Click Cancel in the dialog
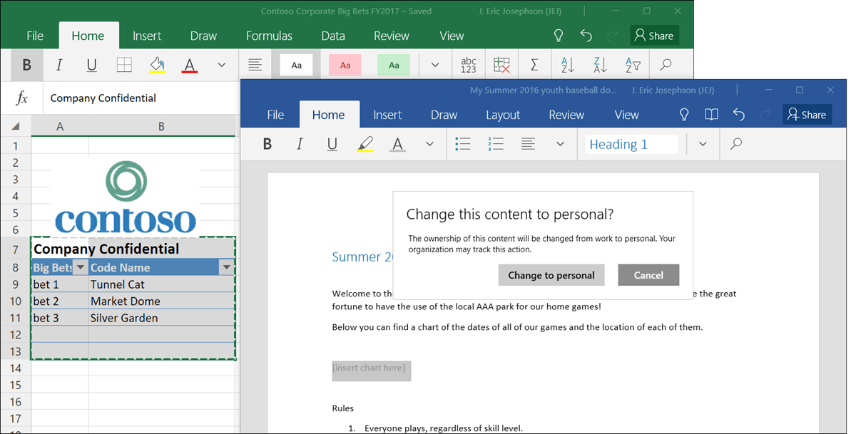 (648, 275)
